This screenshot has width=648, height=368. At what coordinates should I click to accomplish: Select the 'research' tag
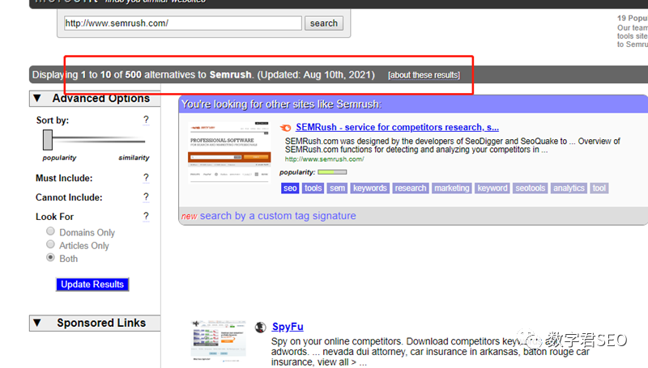tap(411, 188)
